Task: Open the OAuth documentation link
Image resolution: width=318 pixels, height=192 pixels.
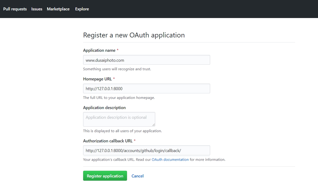Action: (170, 160)
